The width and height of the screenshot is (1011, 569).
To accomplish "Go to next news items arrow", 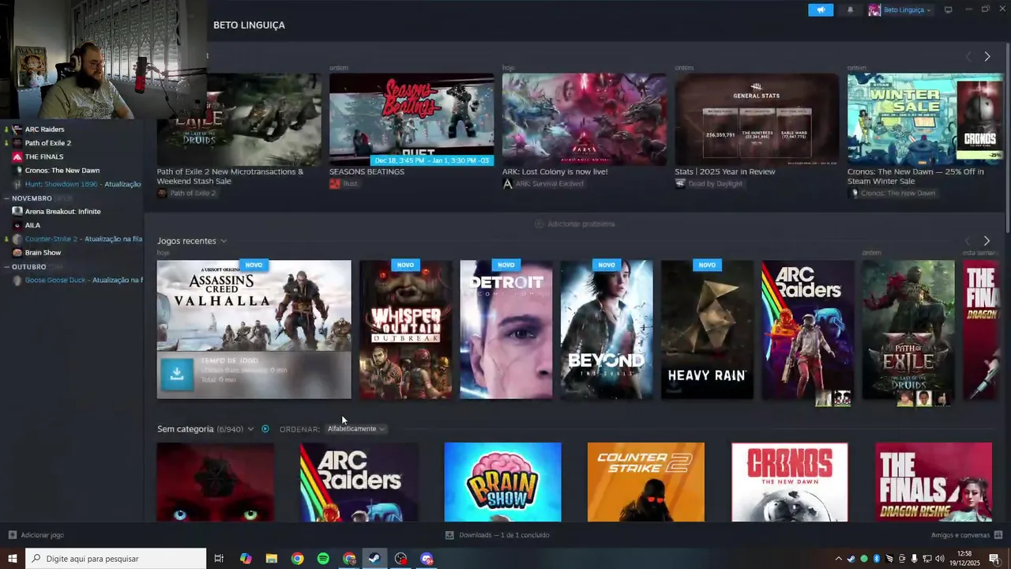I will (x=987, y=57).
